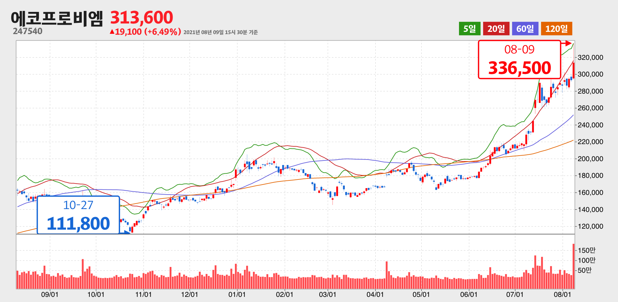Screen dimensions: 618x302
Task: Click the 02/01 date axis label
Action: [x=285, y=295]
